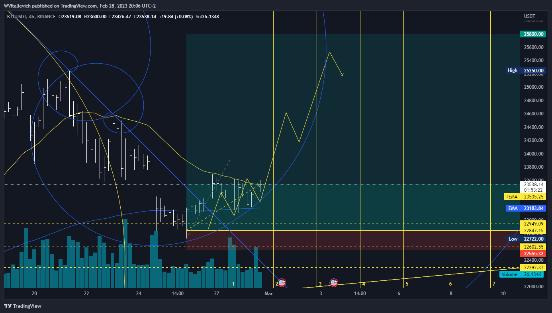Click the EMA value 23183.84
This screenshot has width=552, height=313.
point(533,208)
